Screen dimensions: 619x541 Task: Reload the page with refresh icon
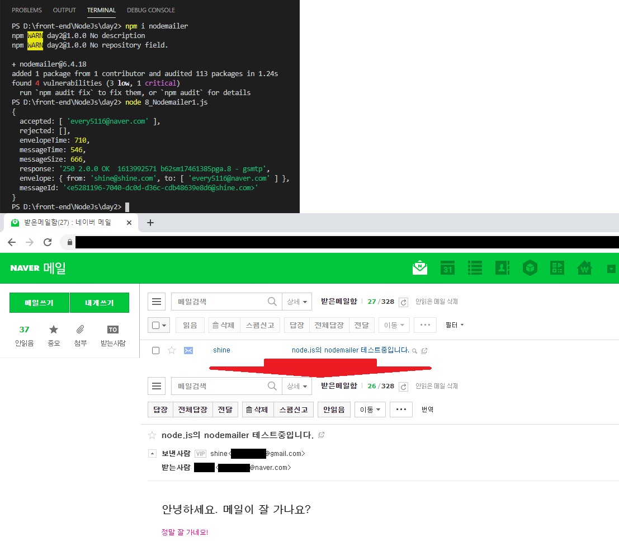(48, 242)
